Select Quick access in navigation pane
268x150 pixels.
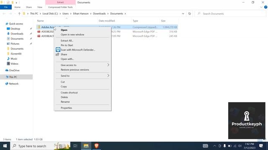16,24
